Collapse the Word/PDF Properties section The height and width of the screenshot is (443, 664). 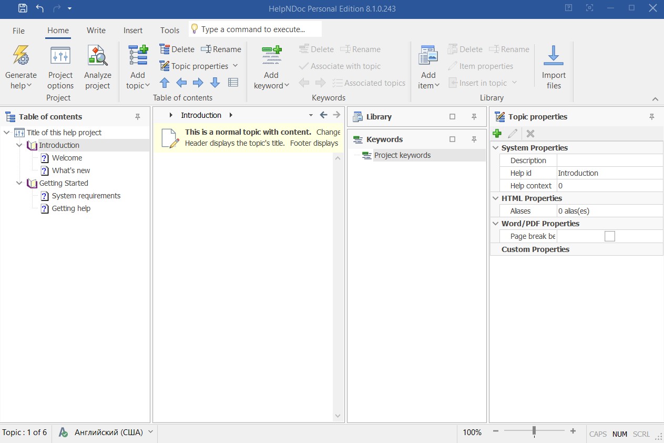pyautogui.click(x=495, y=224)
